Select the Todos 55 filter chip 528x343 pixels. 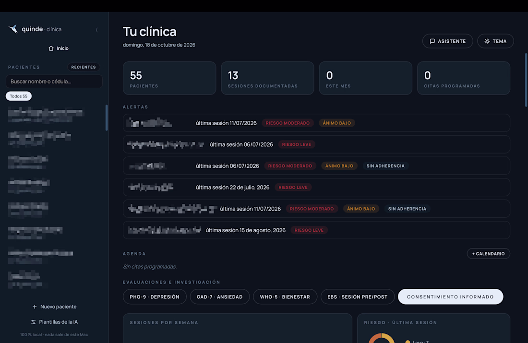coord(19,96)
